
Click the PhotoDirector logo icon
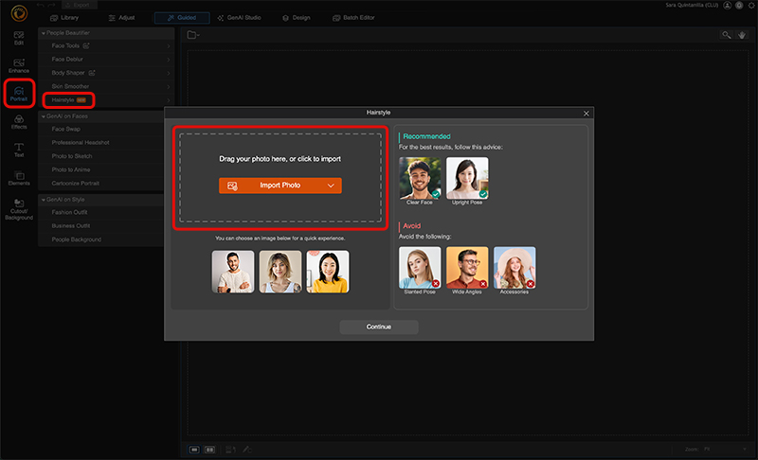click(x=19, y=13)
